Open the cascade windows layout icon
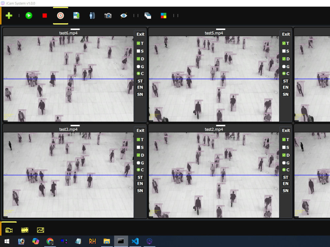 point(148,15)
